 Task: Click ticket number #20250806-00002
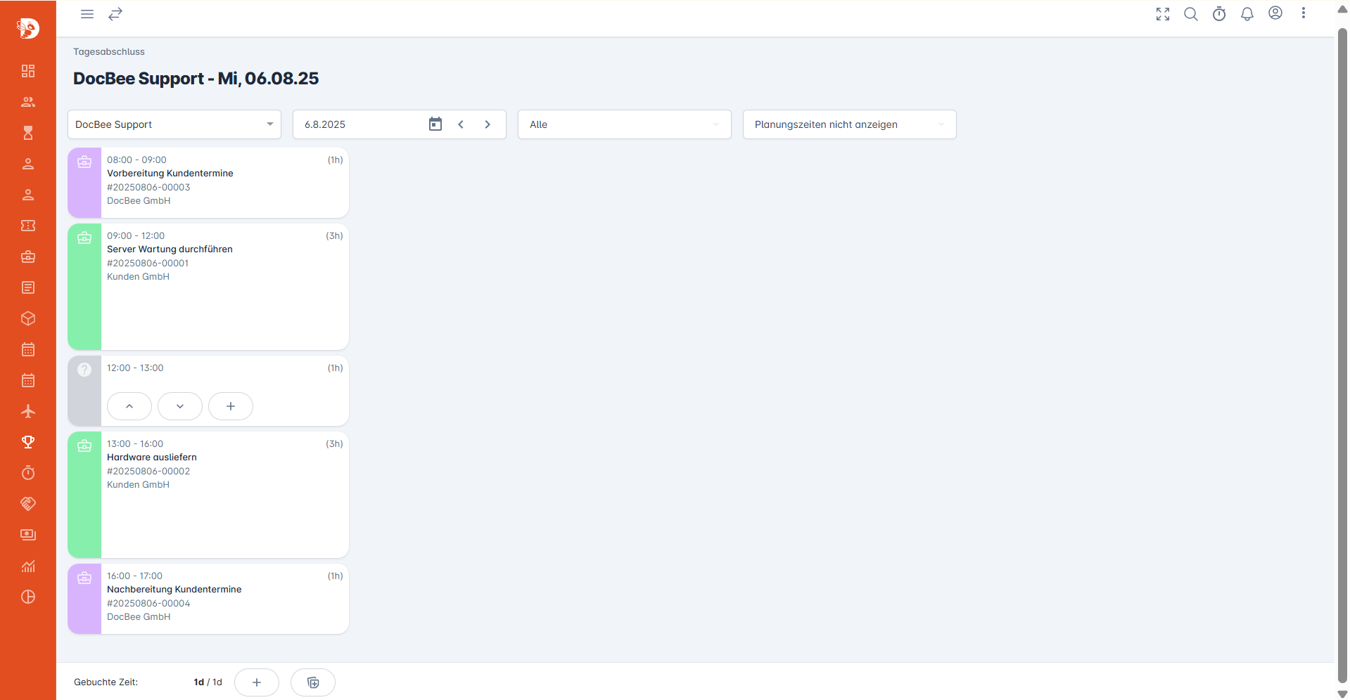148,472
